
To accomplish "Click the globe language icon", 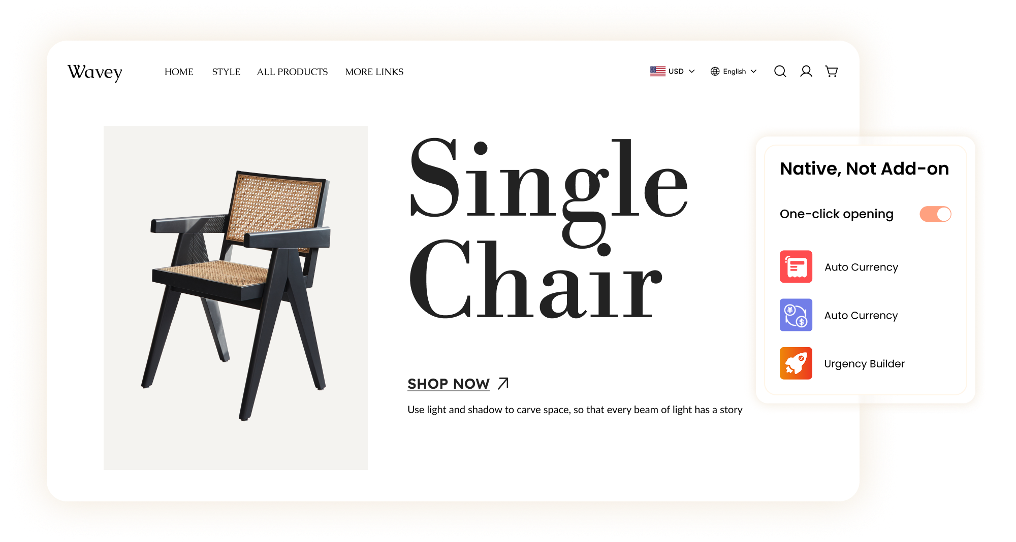I will [x=715, y=72].
